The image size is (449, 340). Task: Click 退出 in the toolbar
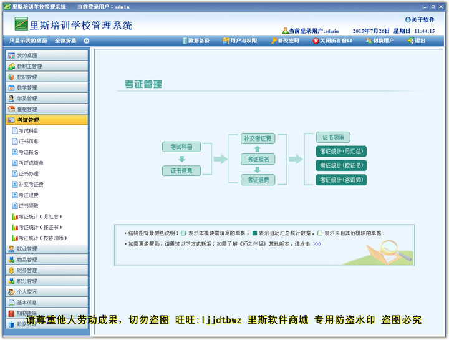click(x=417, y=41)
